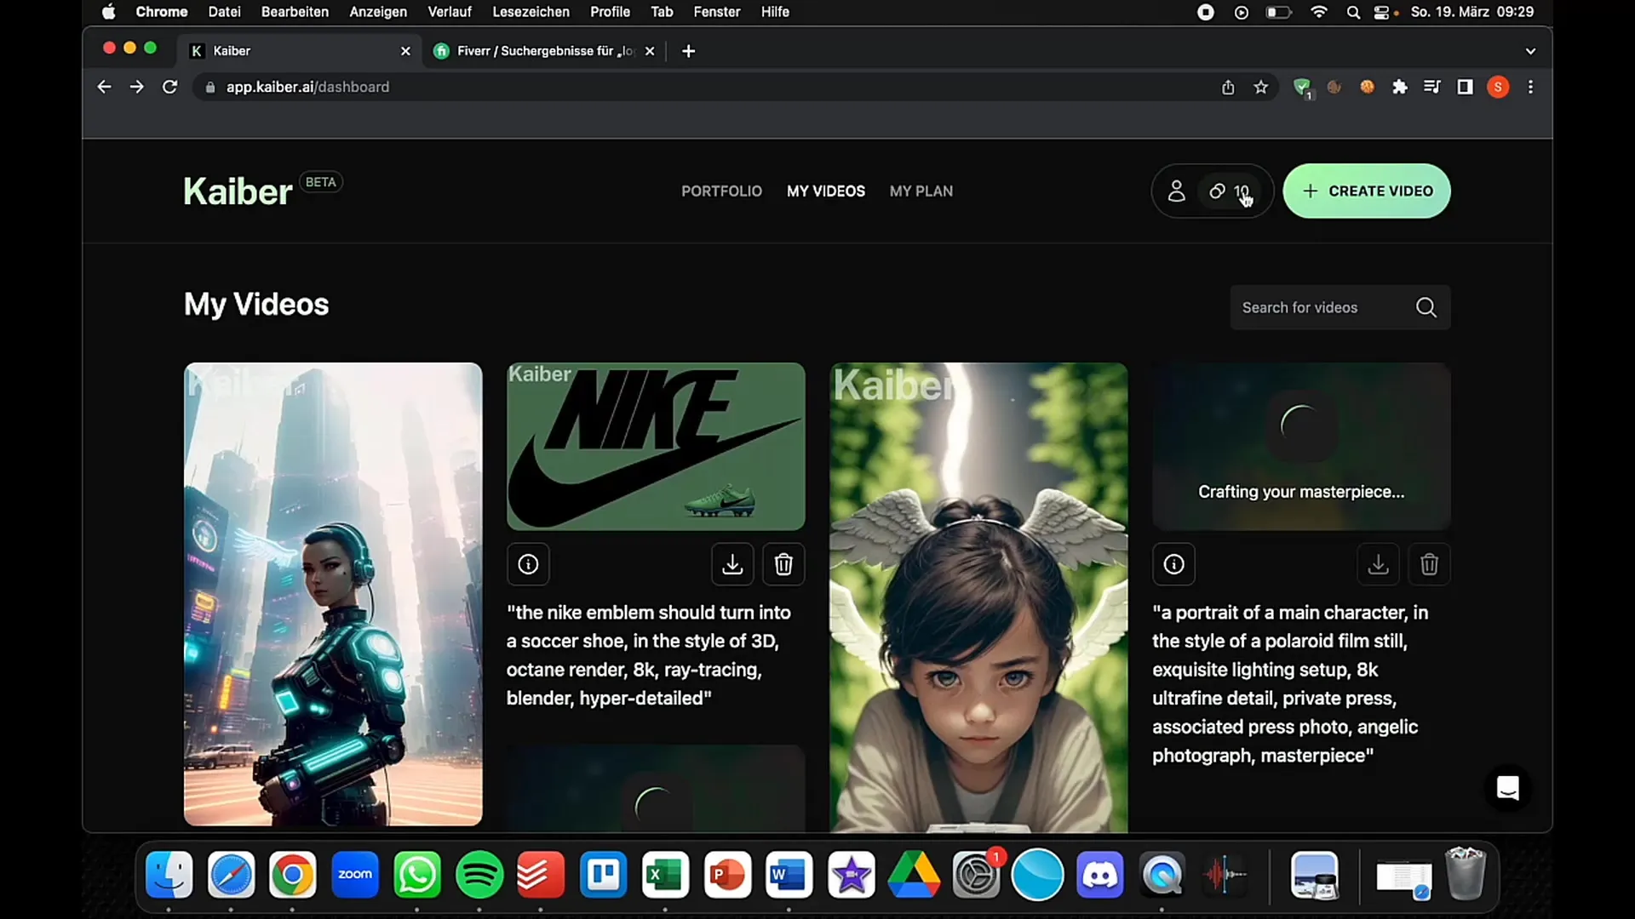
Task: Click the download icon on Nike video
Action: click(731, 564)
